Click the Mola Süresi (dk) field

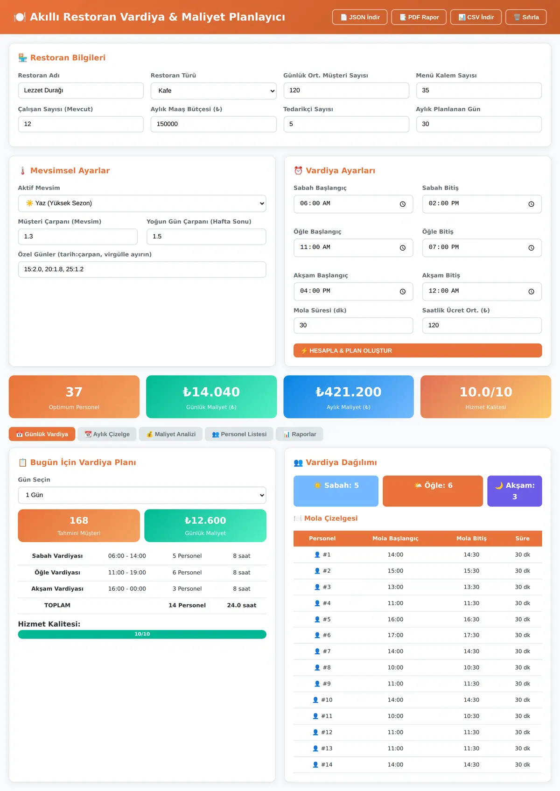[353, 325]
